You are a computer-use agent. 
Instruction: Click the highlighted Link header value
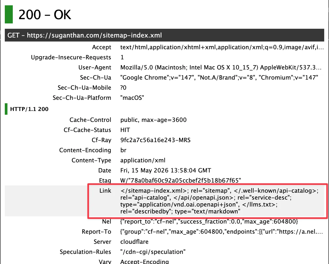[219, 201]
